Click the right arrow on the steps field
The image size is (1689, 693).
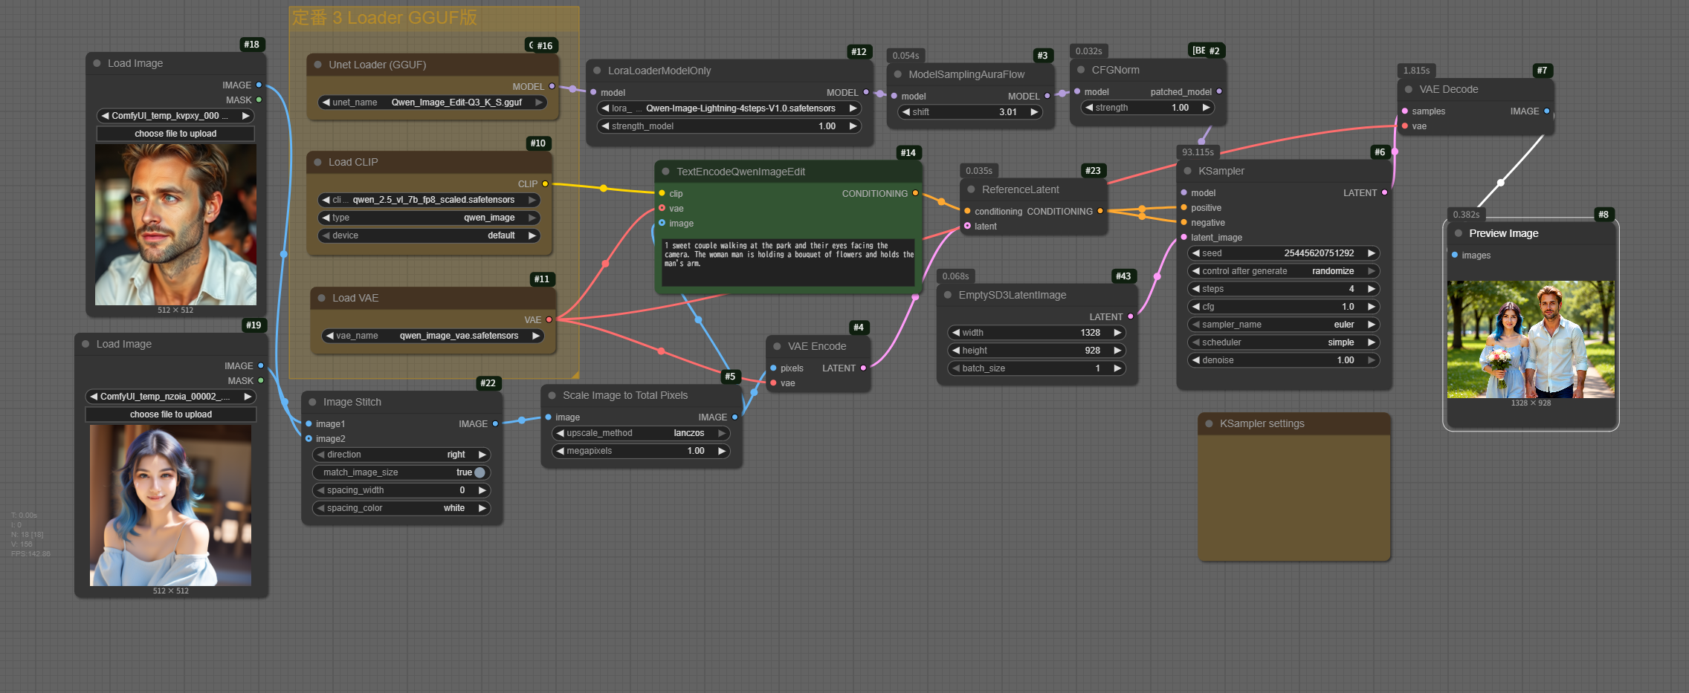(1371, 289)
